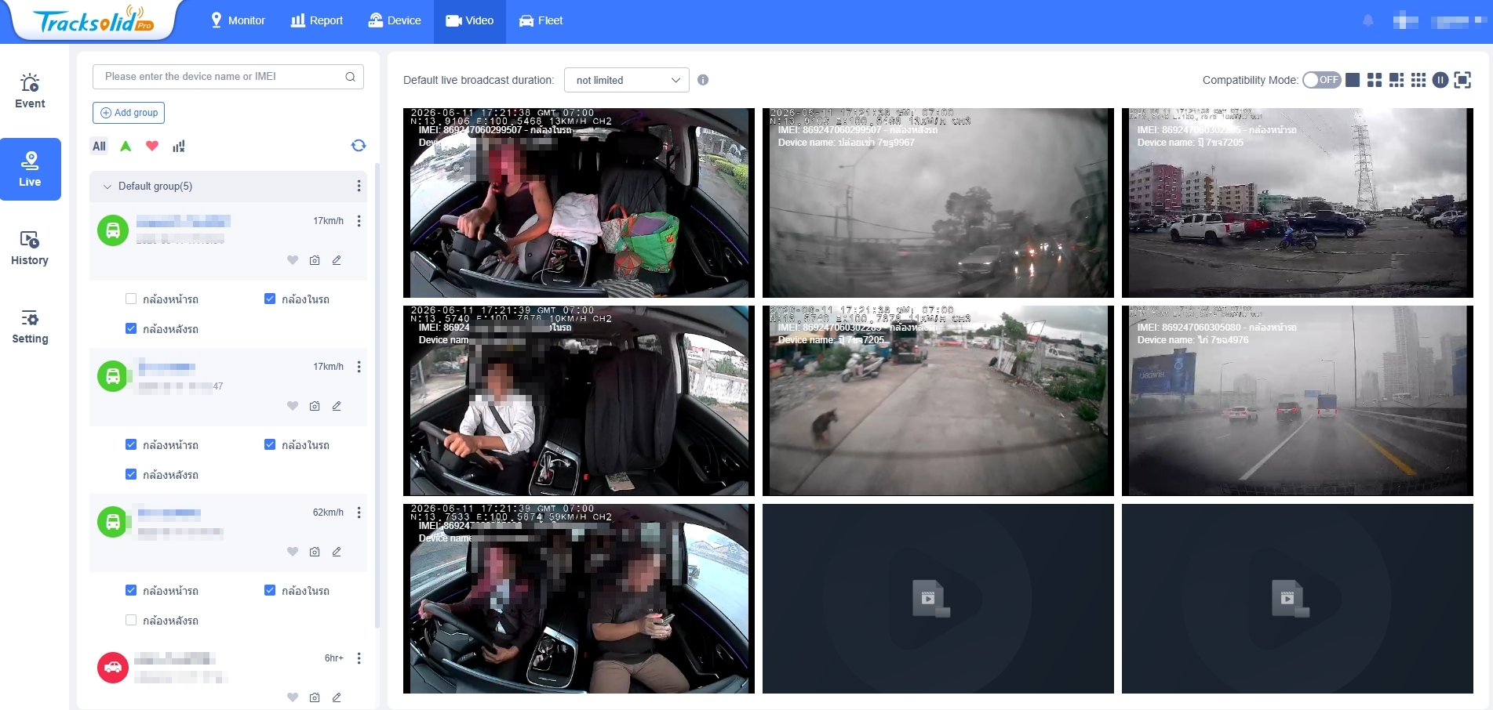This screenshot has height=710, width=1493.
Task: Click the Tracksolid Pro logo
Action: pyautogui.click(x=93, y=21)
